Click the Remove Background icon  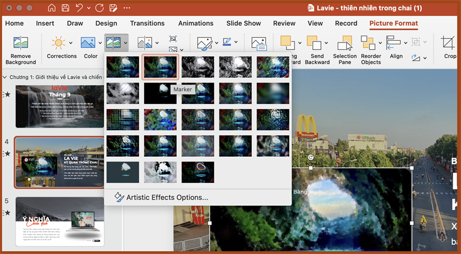[x=21, y=43]
